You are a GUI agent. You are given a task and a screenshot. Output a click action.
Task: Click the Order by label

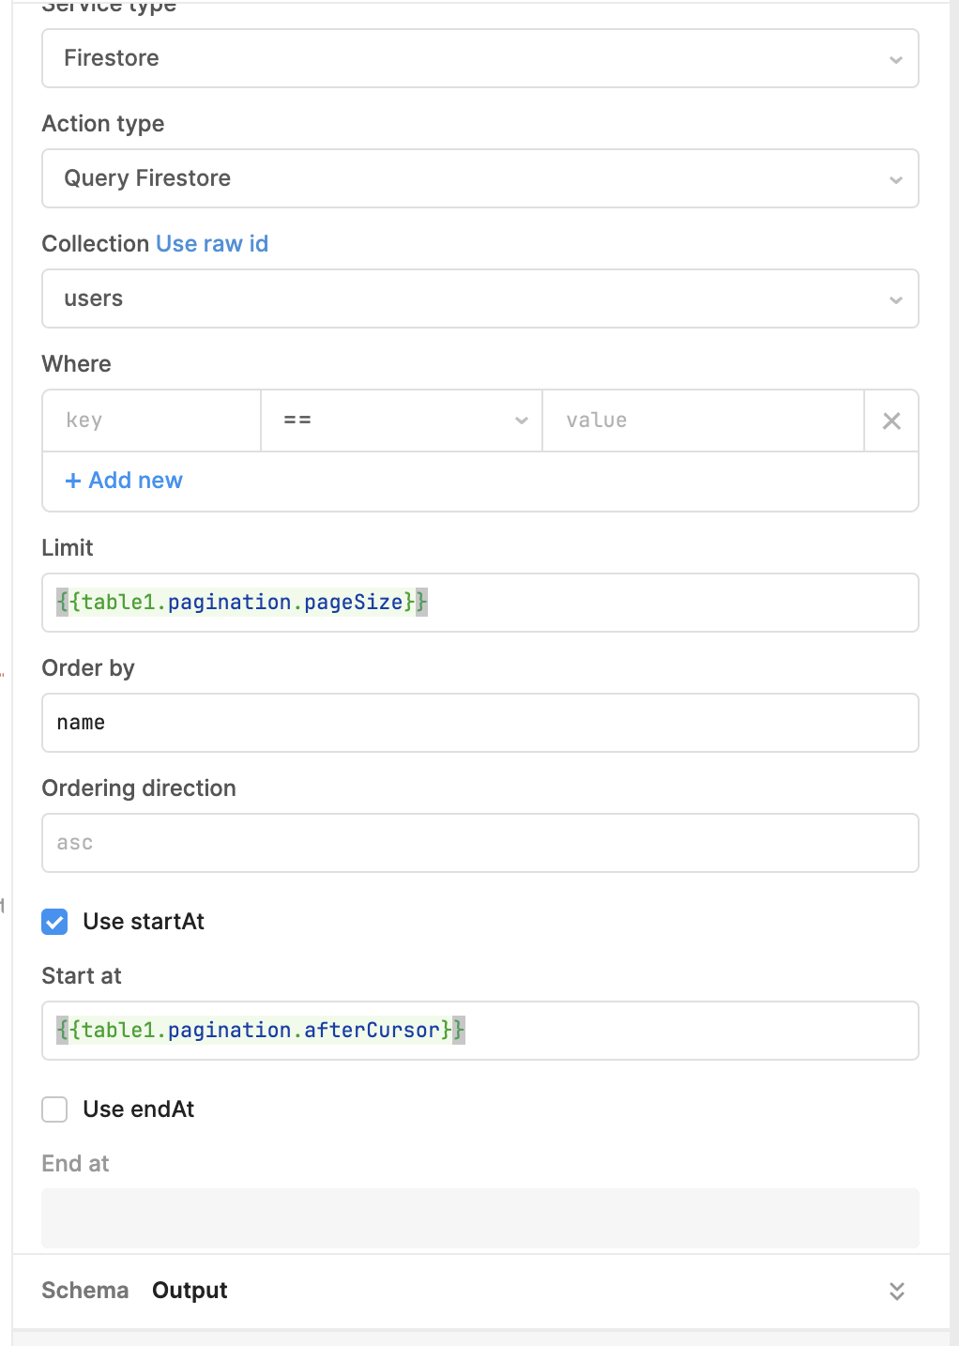pyautogui.click(x=88, y=668)
